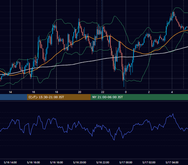Click the 5/16 16:00 time label

coord(33,162)
